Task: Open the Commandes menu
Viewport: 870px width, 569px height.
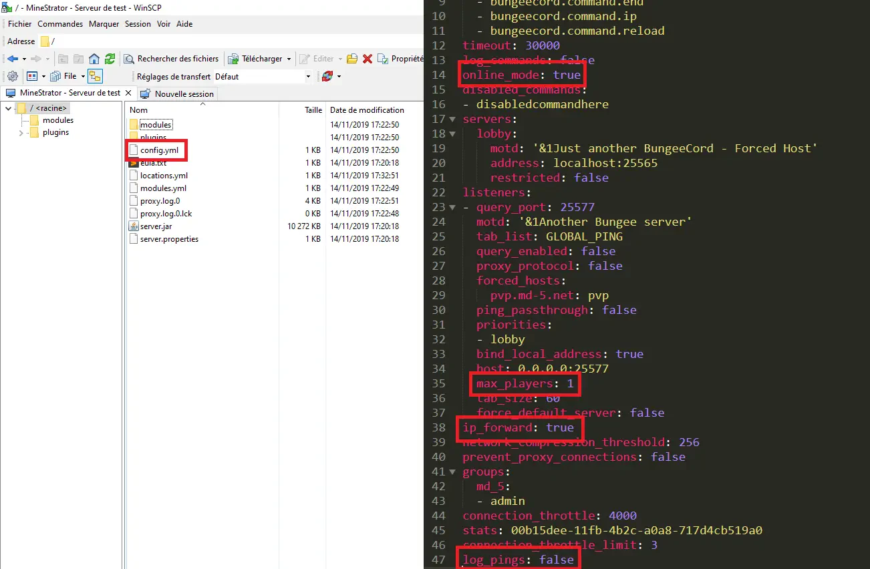Action: (60, 24)
